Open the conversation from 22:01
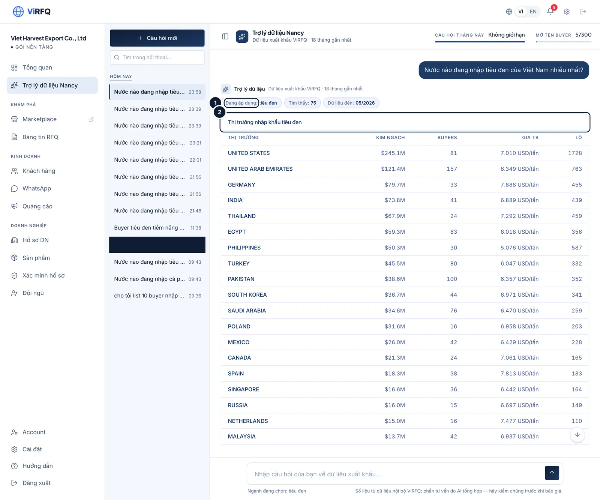600x500 pixels. pos(157,160)
